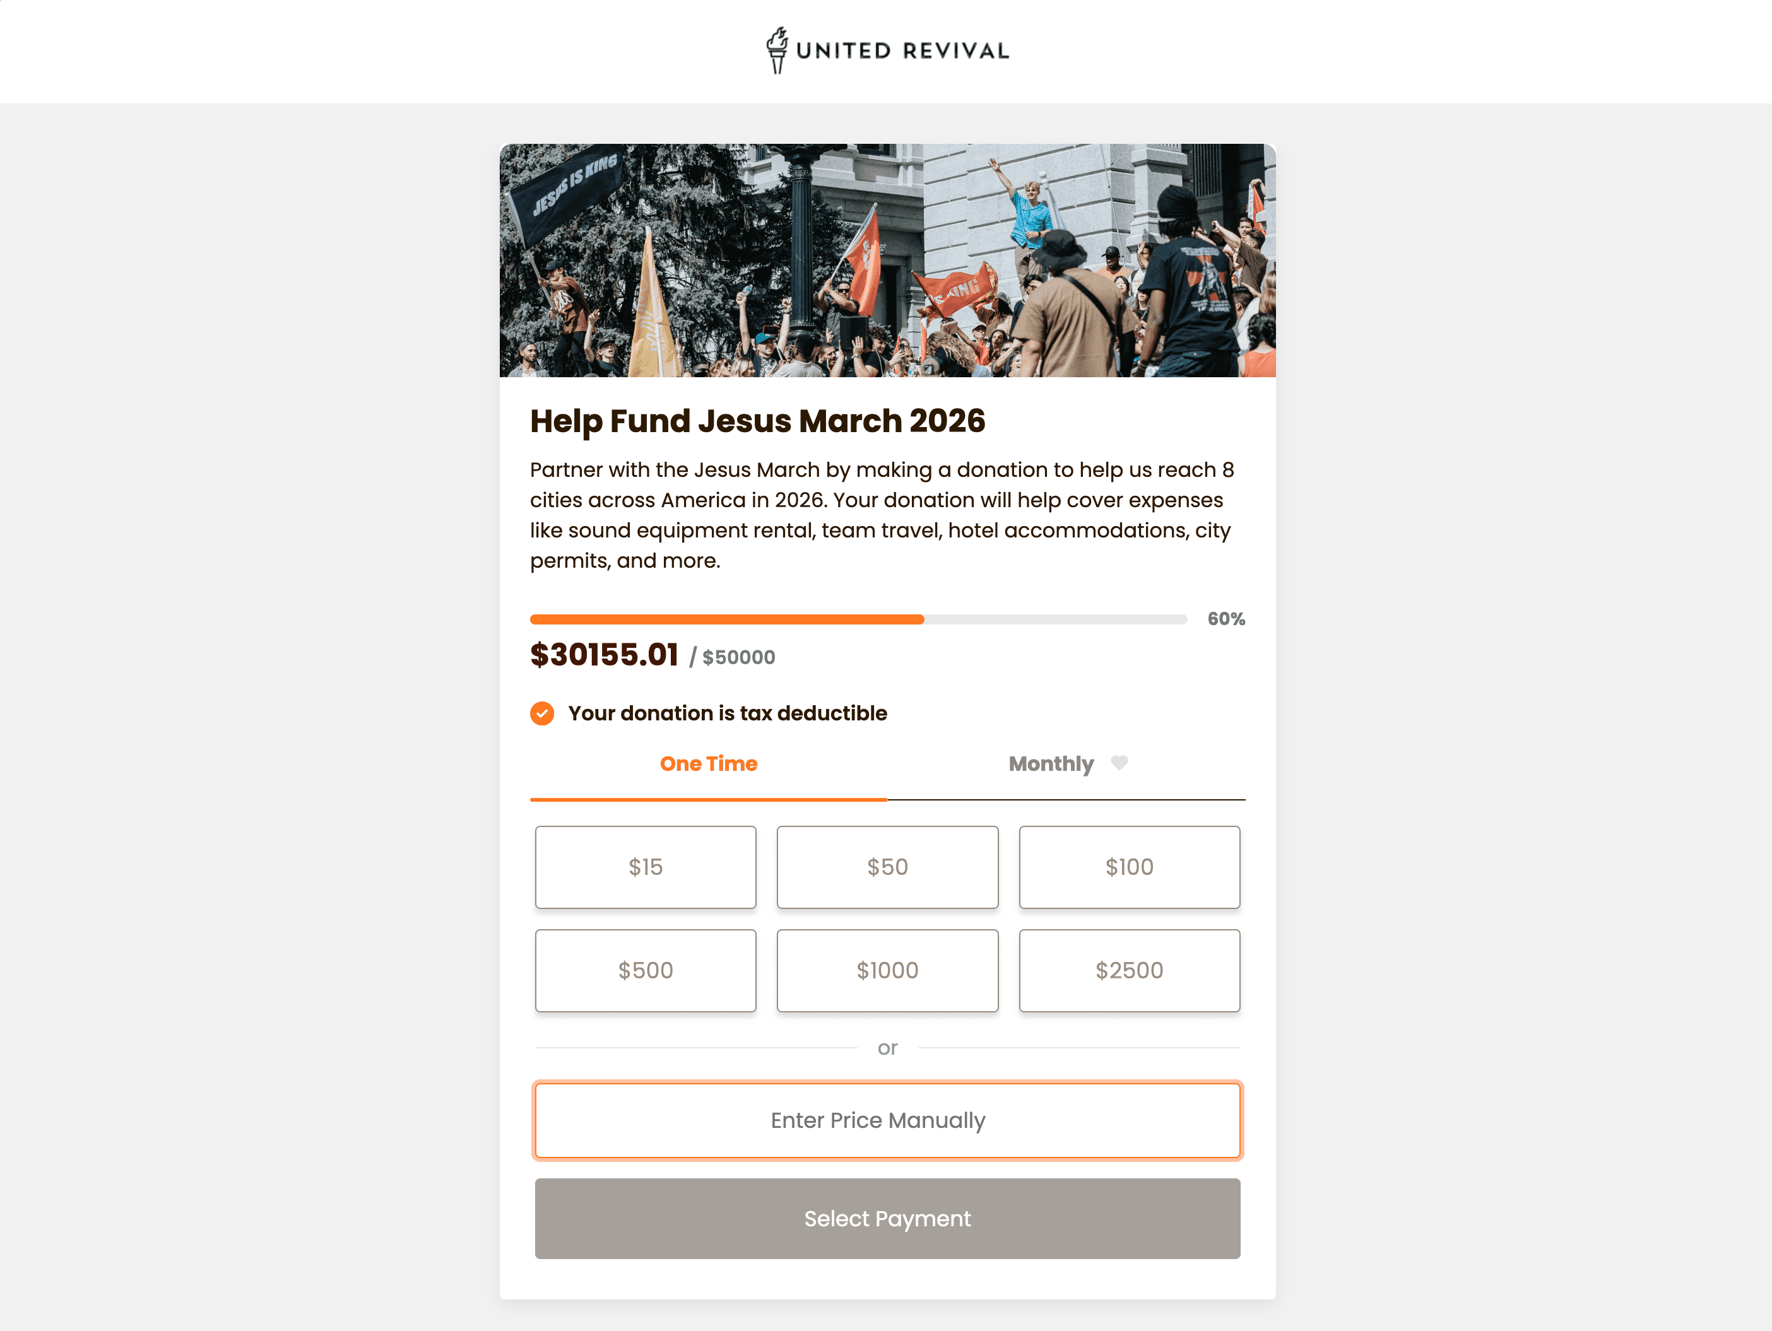Click the Jesus March crowd photo
This screenshot has height=1331, width=1772.
point(887,261)
